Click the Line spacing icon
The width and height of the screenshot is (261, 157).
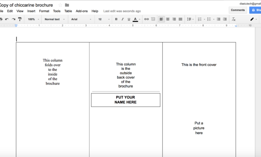tap(189, 19)
